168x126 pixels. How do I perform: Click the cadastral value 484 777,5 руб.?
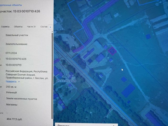14,119
